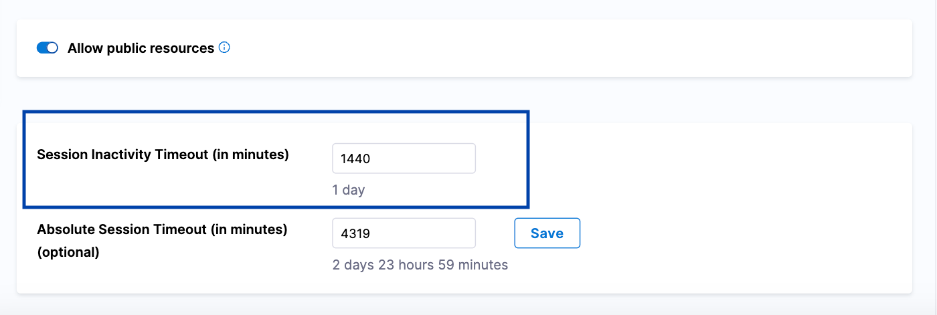Click the white knob of the public resources toggle
This screenshot has width=937, height=315.
coord(53,48)
